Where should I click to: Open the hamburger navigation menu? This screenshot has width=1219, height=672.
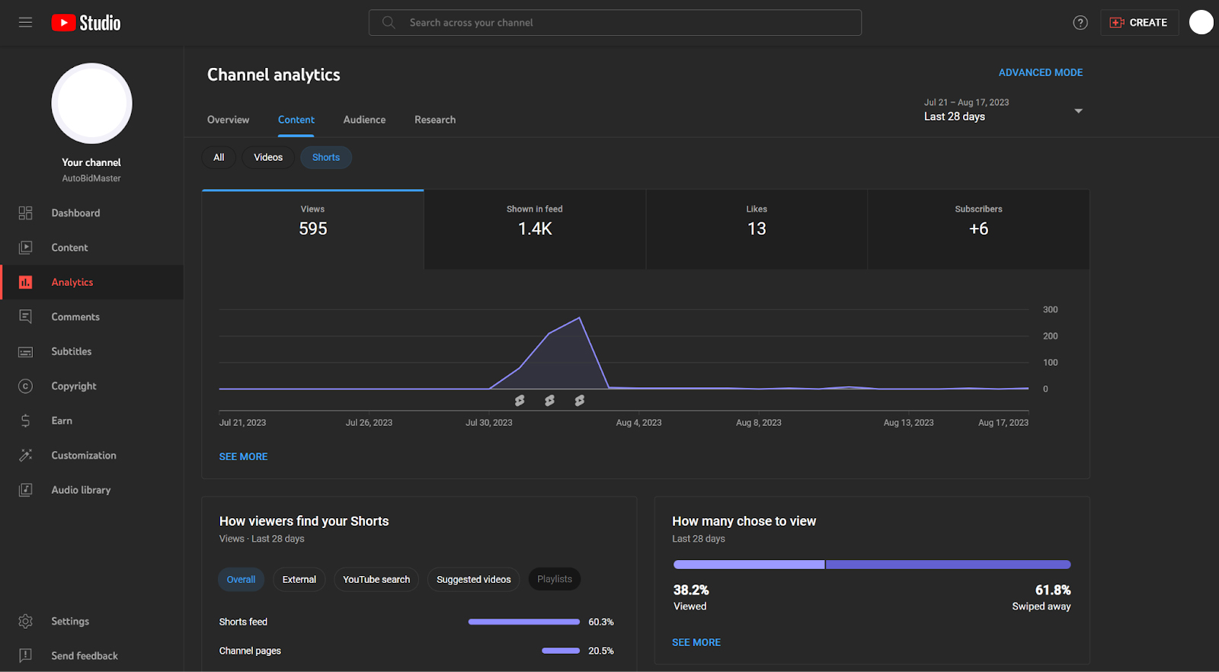coord(25,23)
